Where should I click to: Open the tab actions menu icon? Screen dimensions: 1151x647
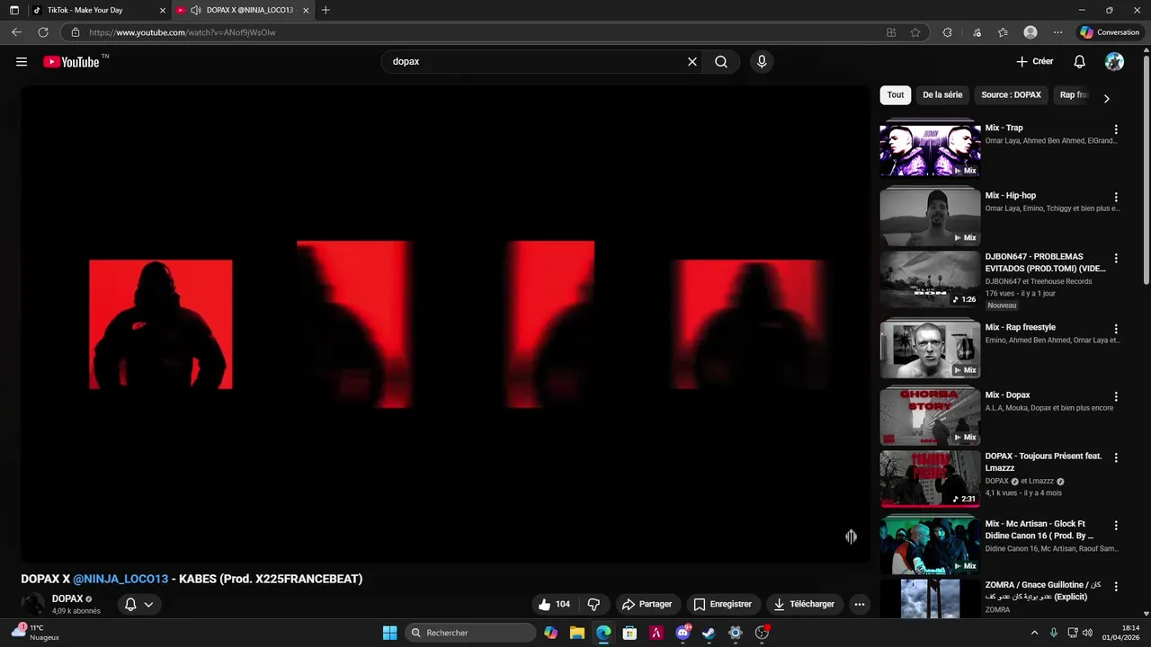13,10
